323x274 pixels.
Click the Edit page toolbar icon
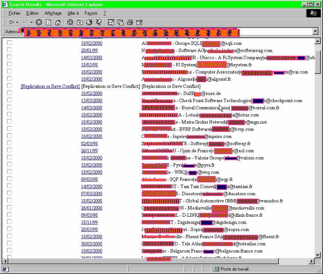(x=139, y=22)
